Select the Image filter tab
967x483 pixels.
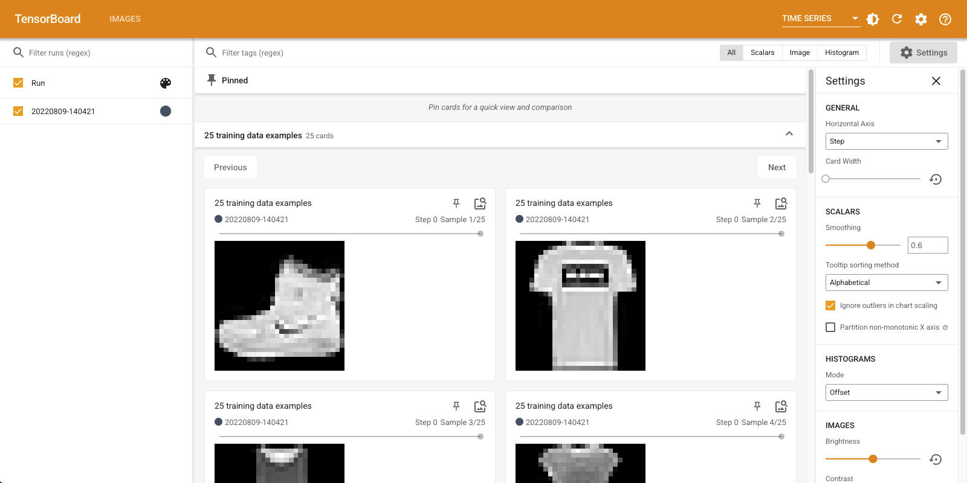[800, 53]
